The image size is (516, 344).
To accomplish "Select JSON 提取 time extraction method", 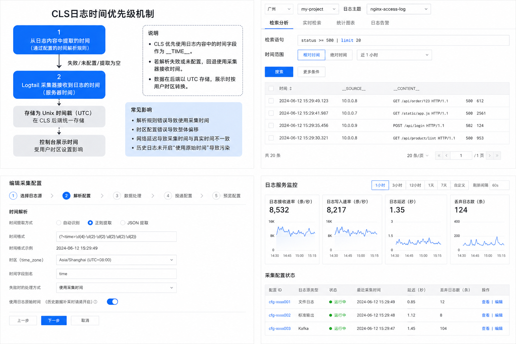I will coord(123,223).
